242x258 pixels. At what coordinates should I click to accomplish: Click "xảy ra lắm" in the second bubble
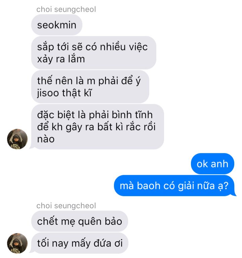point(61,59)
